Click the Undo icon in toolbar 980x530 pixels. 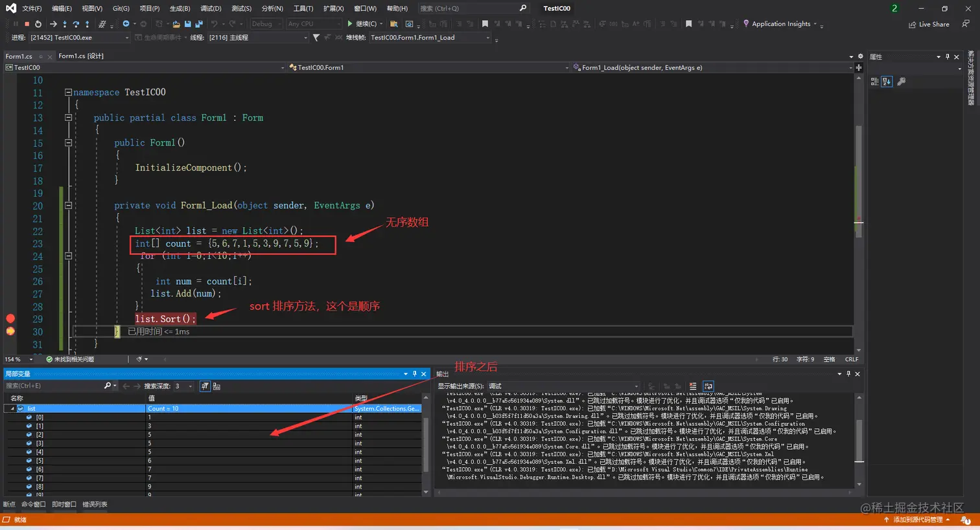click(215, 24)
